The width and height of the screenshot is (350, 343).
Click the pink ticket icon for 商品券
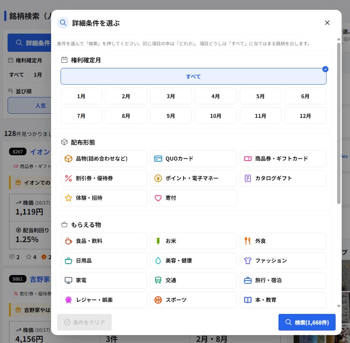coord(248,159)
